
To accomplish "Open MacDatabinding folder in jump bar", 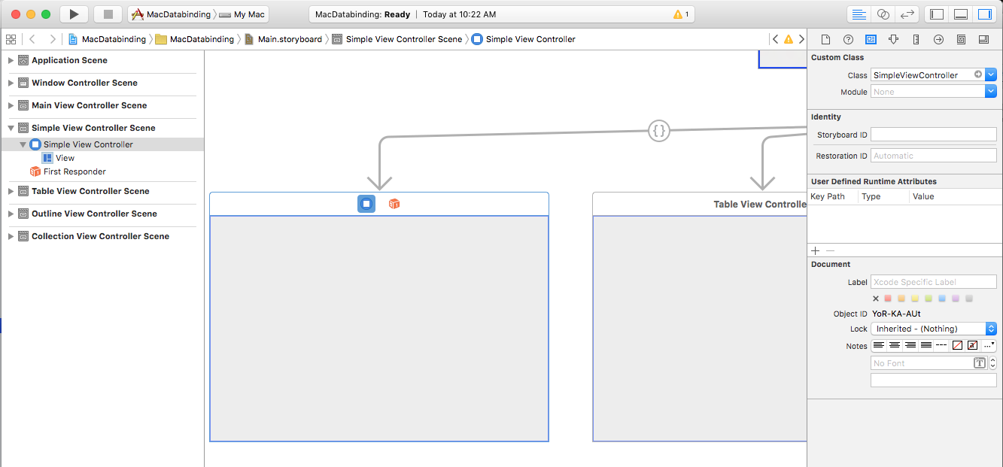I will pyautogui.click(x=195, y=39).
